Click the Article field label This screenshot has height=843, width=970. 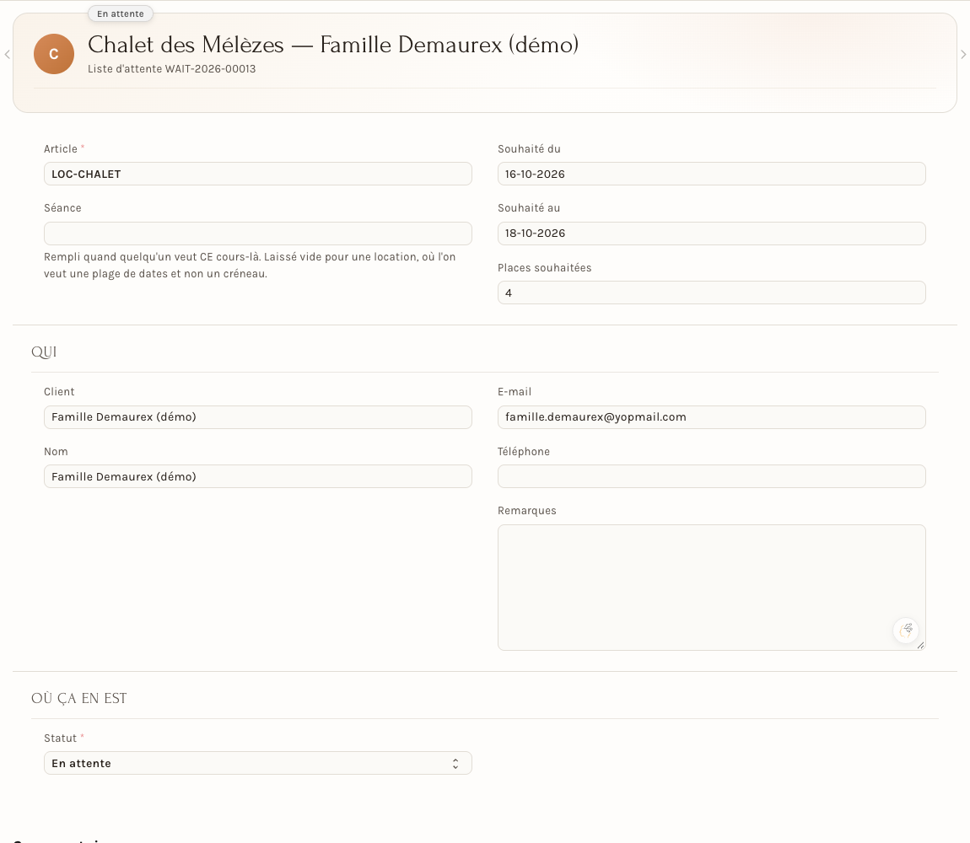coord(61,149)
